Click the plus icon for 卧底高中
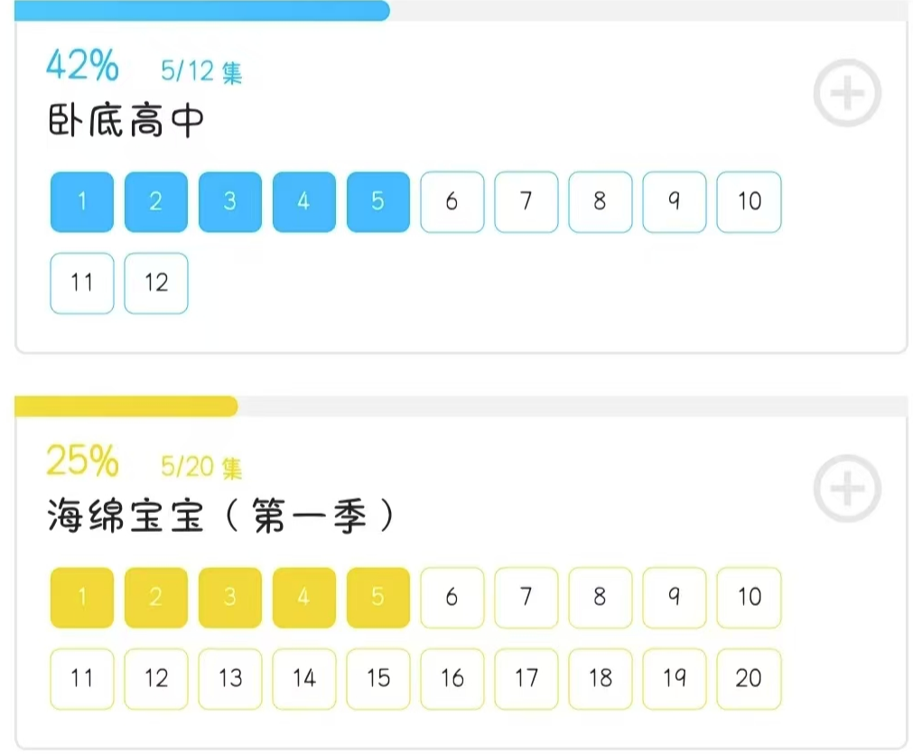This screenshot has width=913, height=754. tap(846, 93)
